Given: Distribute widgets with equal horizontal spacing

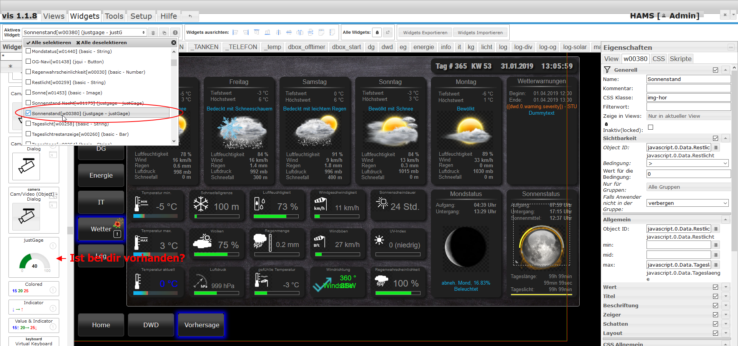Looking at the screenshot, I should tap(300, 32).
